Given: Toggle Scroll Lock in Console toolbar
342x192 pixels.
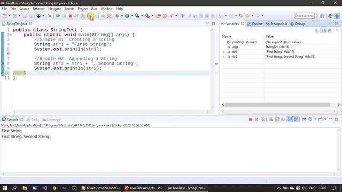Looking at the screenshot, I should 277,119.
